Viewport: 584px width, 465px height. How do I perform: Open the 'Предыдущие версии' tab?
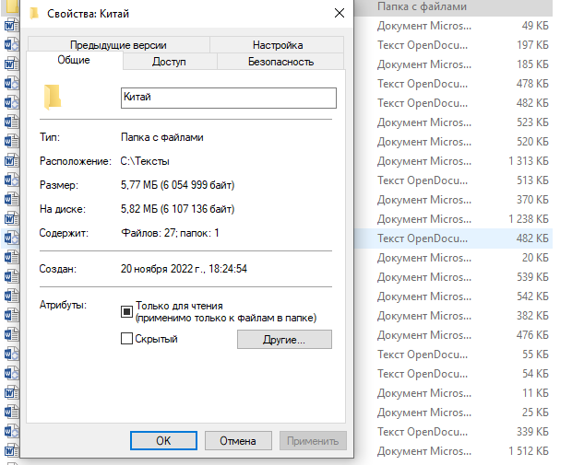118,45
